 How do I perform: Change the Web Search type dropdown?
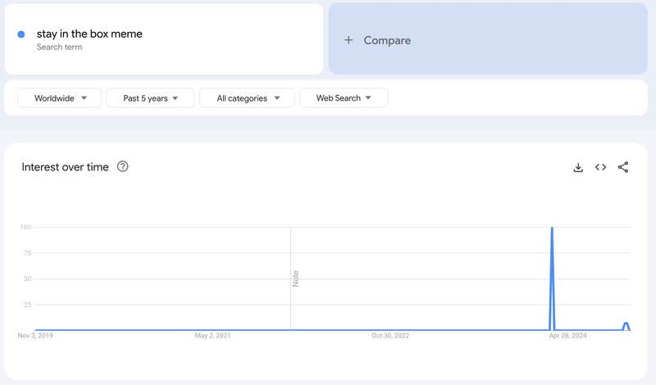coord(344,98)
